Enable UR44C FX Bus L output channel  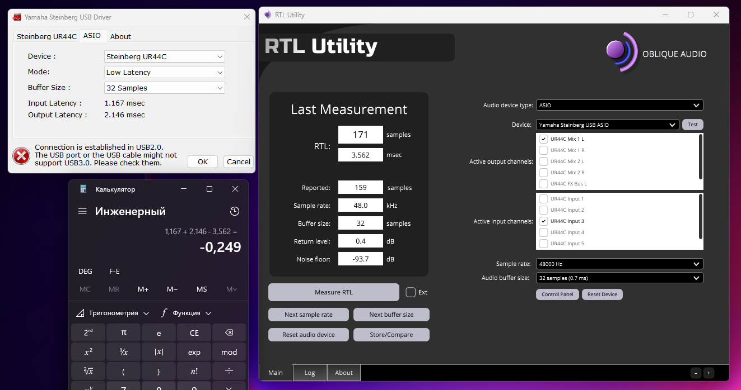pyautogui.click(x=543, y=184)
